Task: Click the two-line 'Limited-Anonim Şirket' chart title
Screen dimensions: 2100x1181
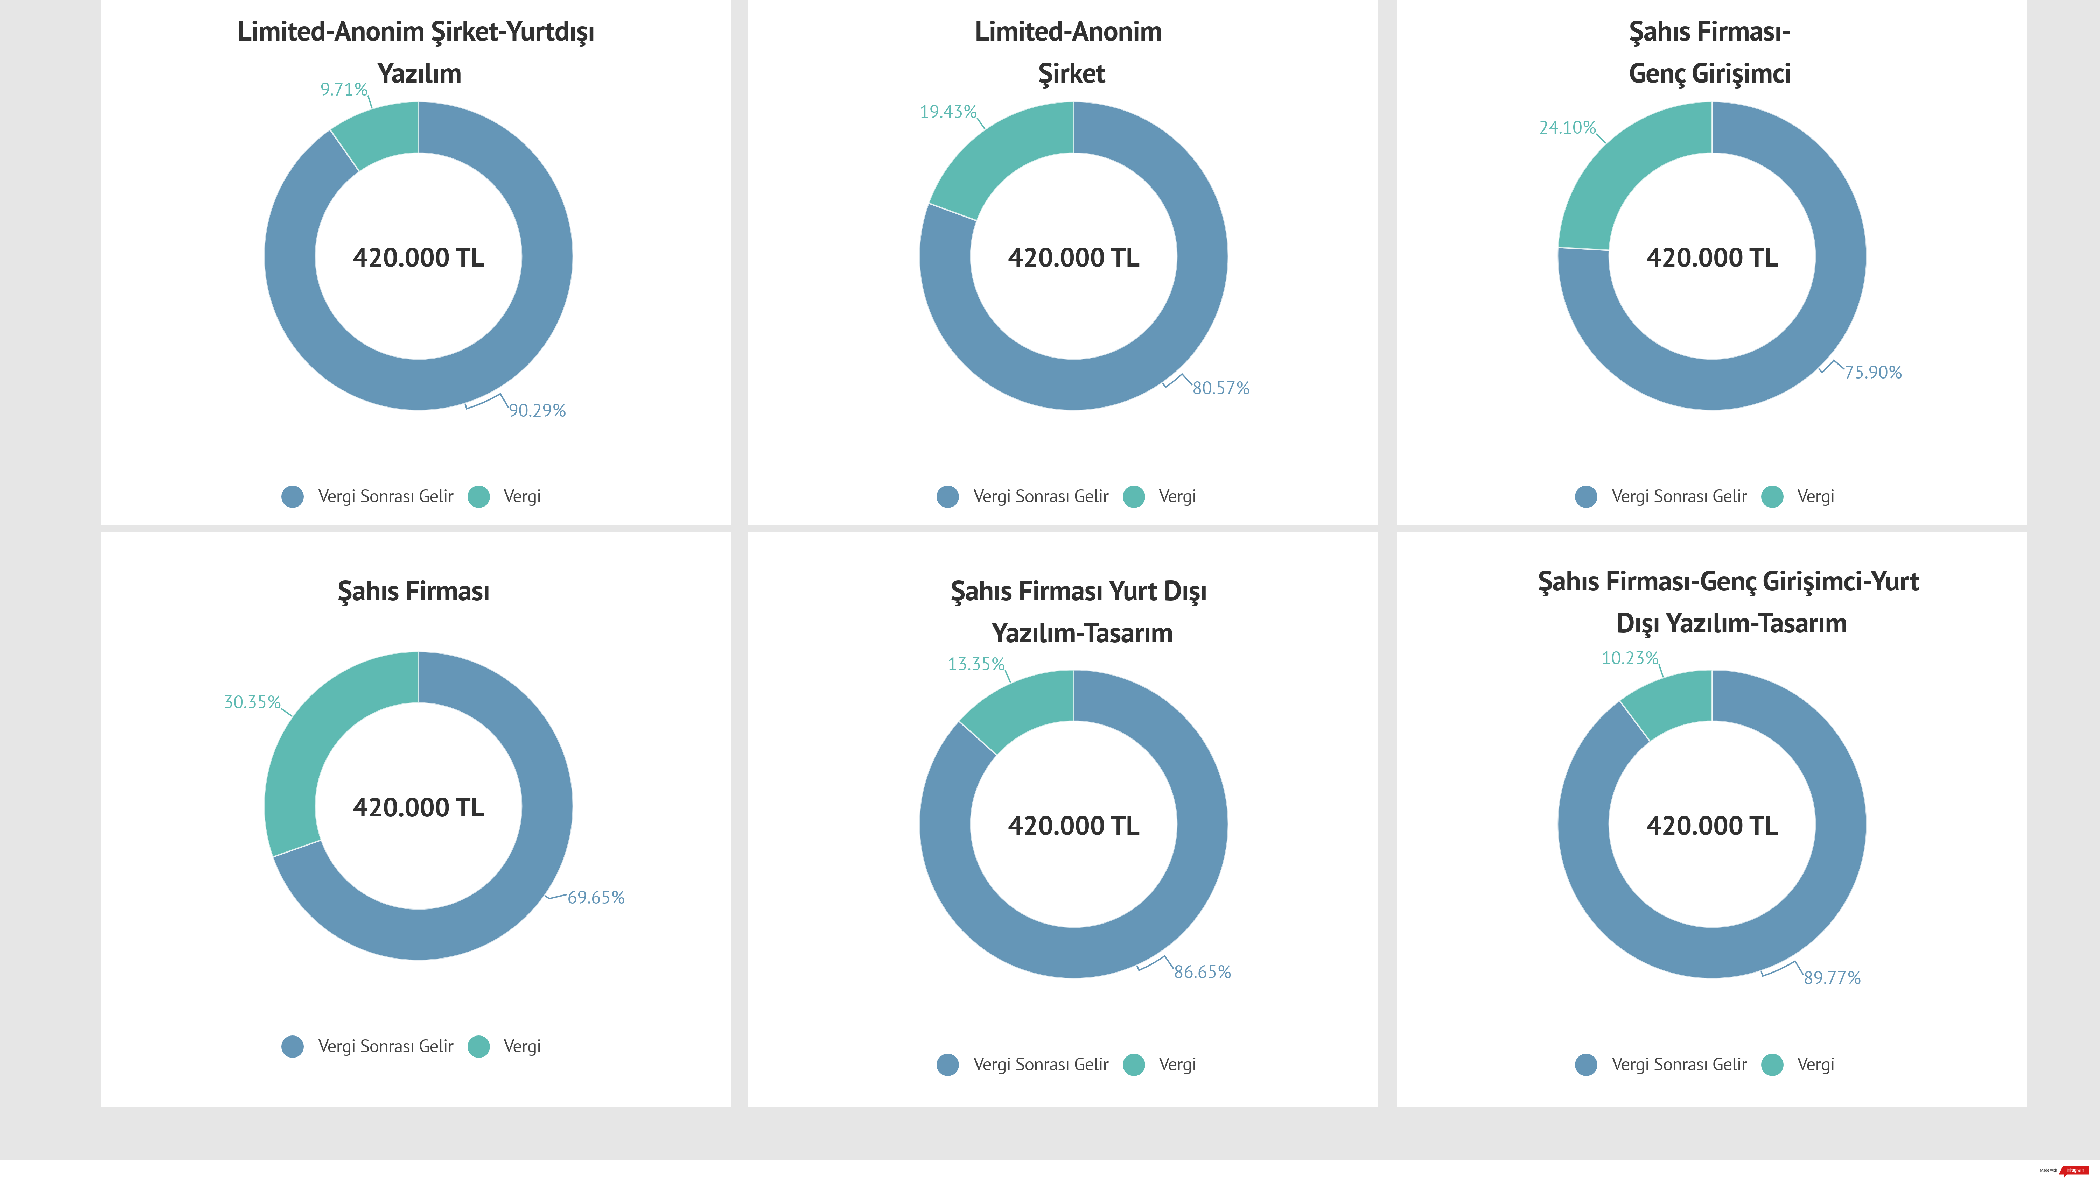Action: click(x=1069, y=53)
